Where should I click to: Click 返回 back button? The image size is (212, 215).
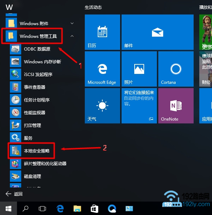click(14, 194)
